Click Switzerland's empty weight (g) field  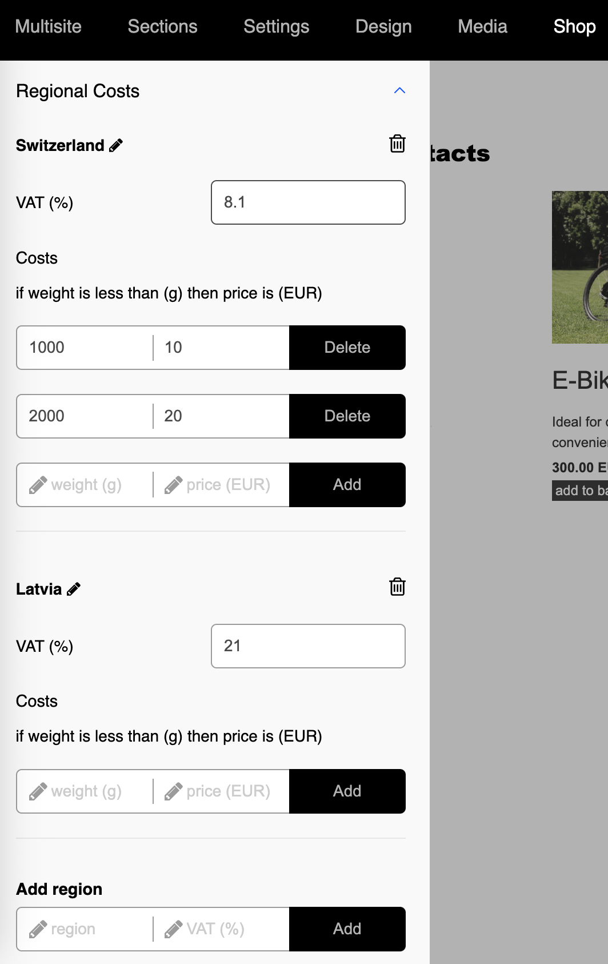pos(85,485)
